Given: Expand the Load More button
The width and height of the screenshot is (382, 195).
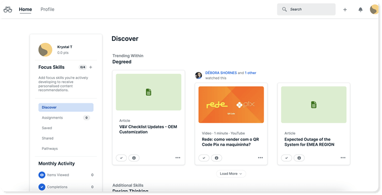Looking at the screenshot, I should pyautogui.click(x=231, y=174).
